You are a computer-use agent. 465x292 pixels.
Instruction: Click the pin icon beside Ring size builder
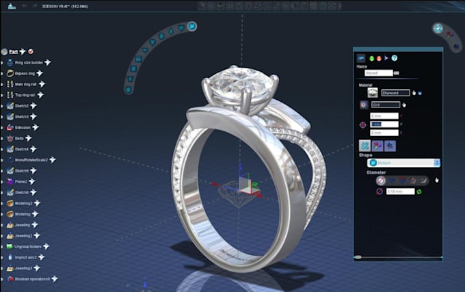point(48,62)
